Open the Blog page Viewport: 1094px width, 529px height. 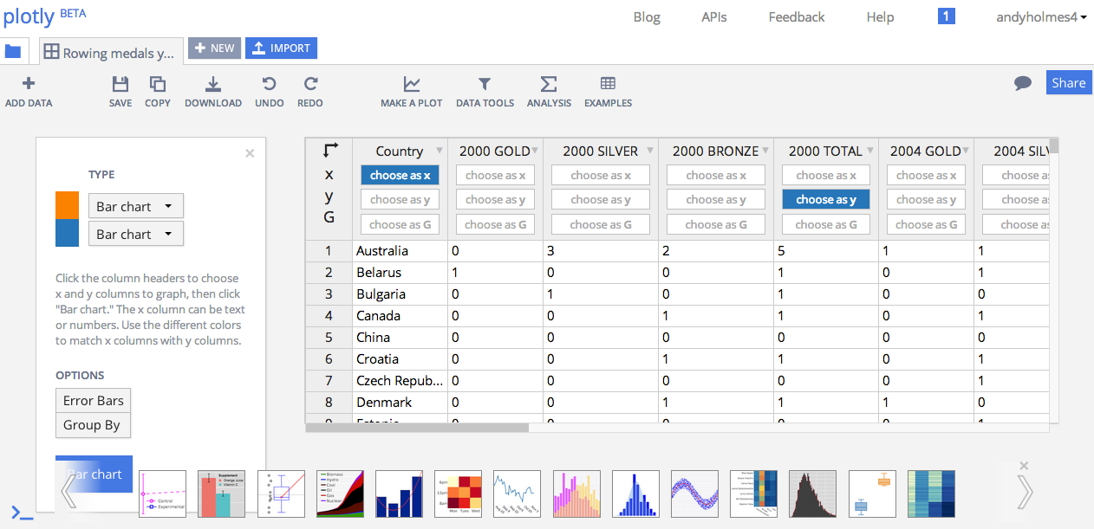coord(646,16)
